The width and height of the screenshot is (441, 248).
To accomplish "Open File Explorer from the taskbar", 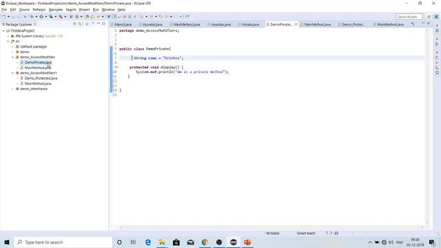I will (x=162, y=242).
